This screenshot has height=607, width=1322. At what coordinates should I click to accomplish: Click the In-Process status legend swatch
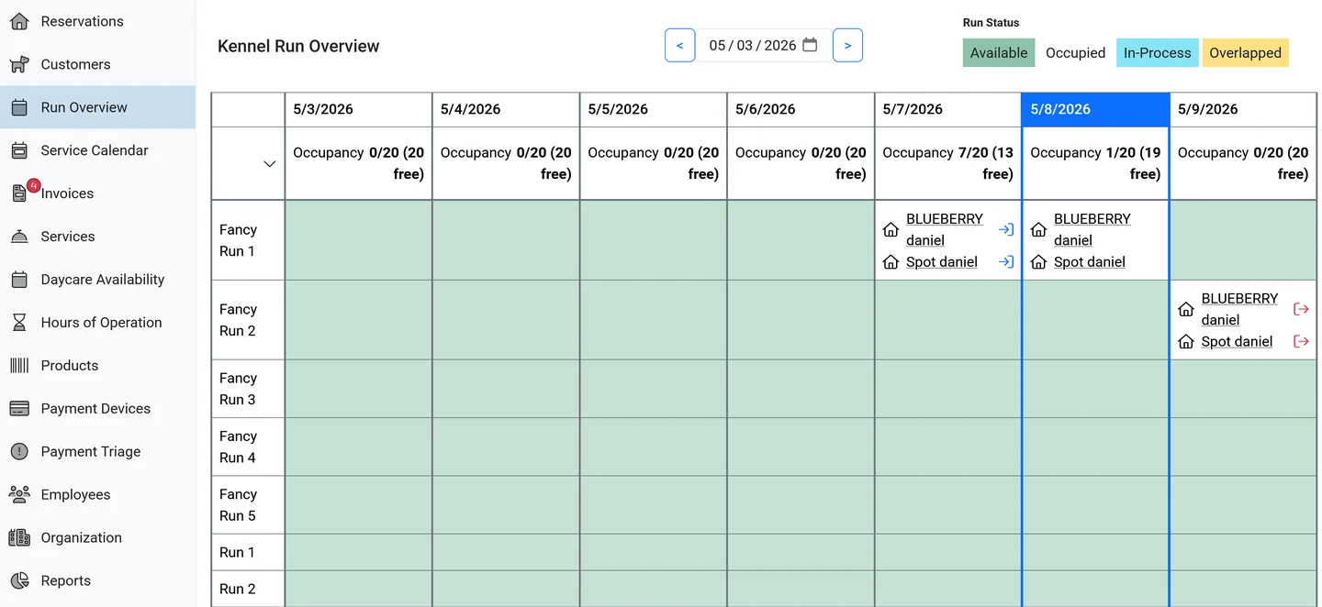[1157, 53]
